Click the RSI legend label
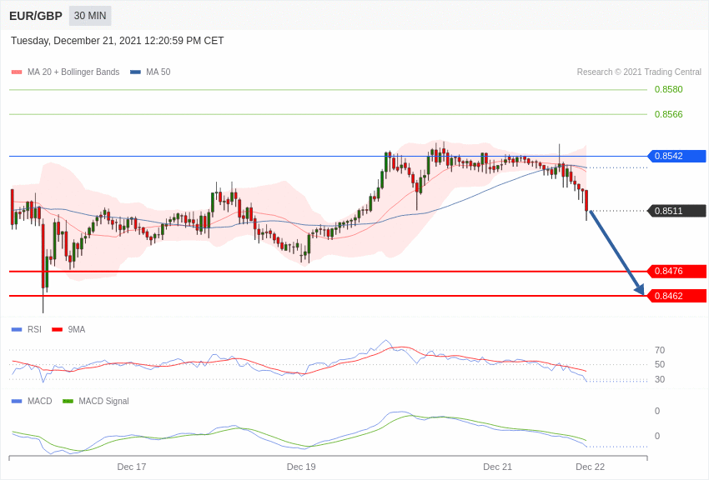709x480 pixels. click(x=34, y=330)
